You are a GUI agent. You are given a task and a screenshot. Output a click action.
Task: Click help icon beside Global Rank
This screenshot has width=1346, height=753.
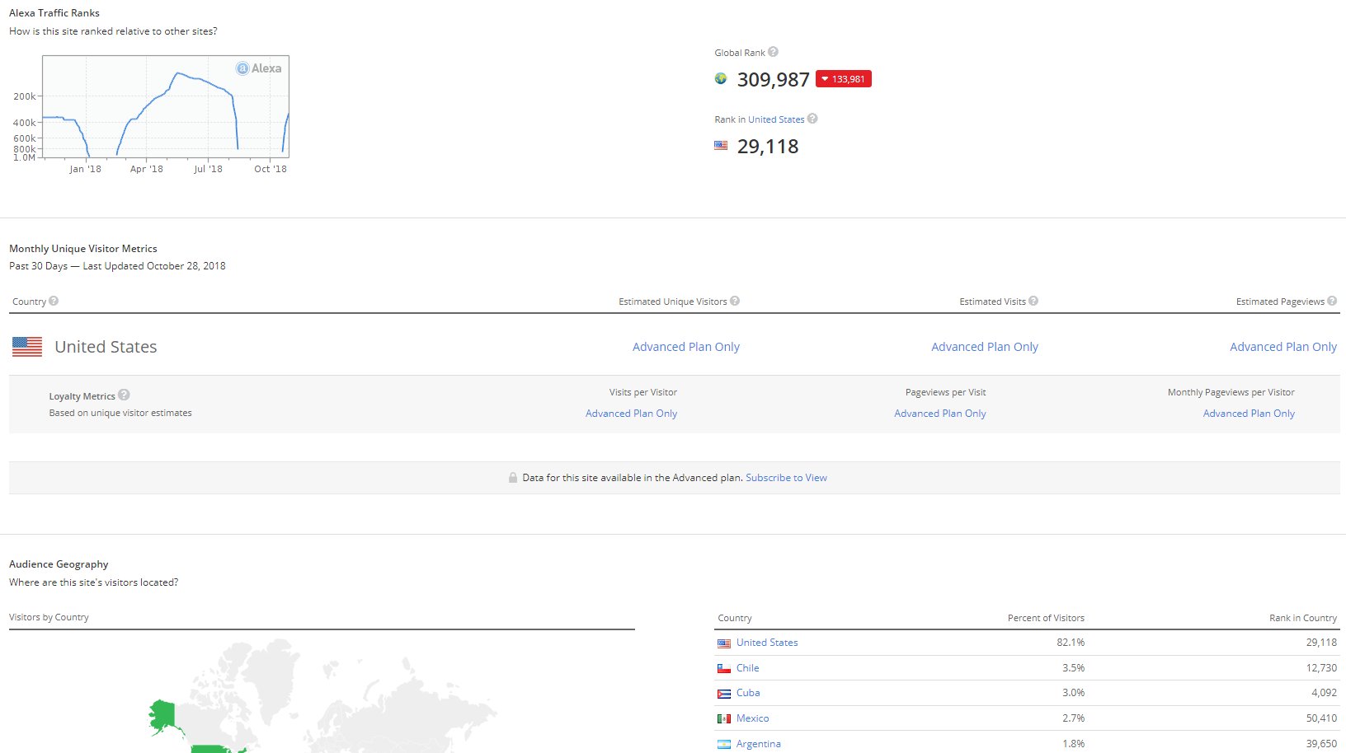tap(773, 52)
